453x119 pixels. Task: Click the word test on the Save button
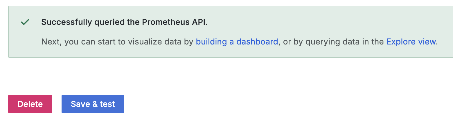[108, 104]
